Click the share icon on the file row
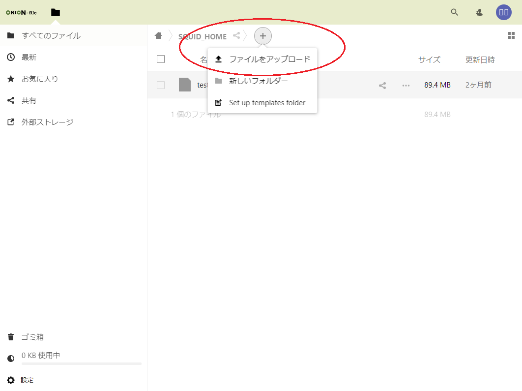Screen dimensions: 522x391 (382, 85)
